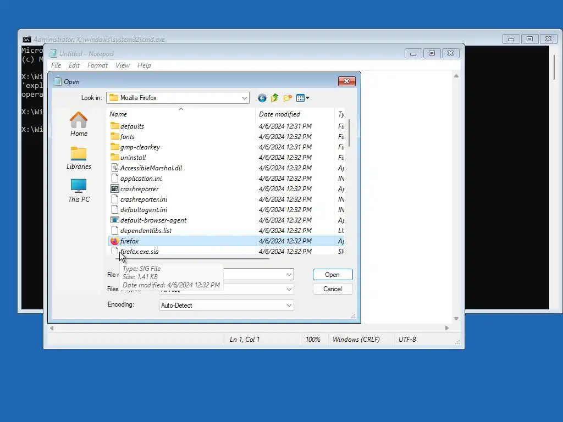Click the 100% zoom status bar entry
Viewport: 563px width, 422px height.
[x=313, y=340]
